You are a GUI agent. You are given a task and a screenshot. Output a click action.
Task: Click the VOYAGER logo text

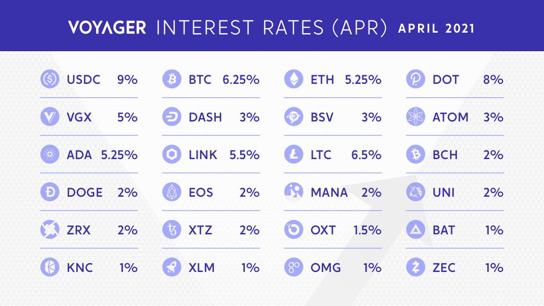pyautogui.click(x=107, y=28)
